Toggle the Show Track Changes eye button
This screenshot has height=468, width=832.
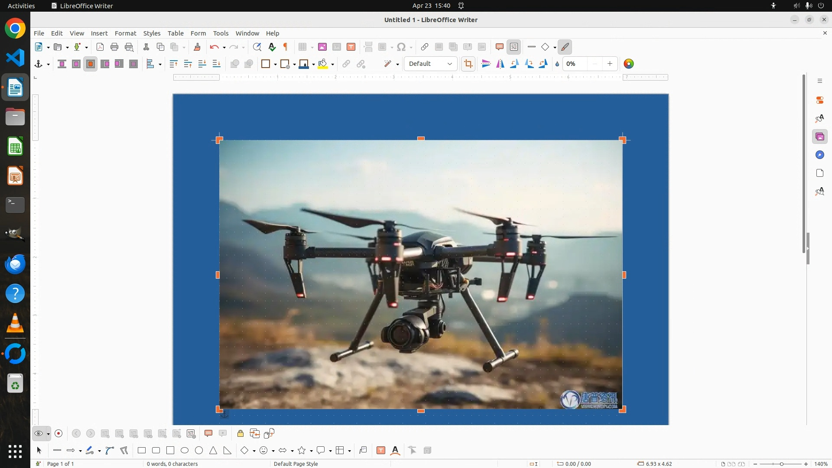[39, 434]
